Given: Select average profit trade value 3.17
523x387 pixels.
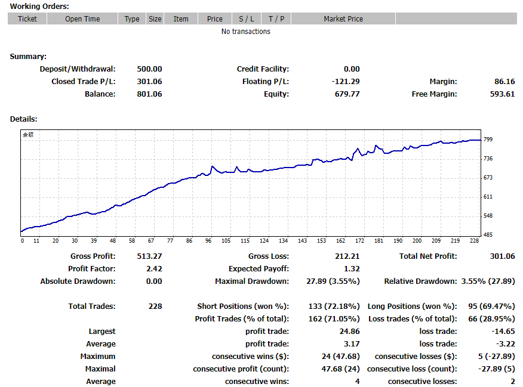Looking at the screenshot, I should tap(352, 345).
